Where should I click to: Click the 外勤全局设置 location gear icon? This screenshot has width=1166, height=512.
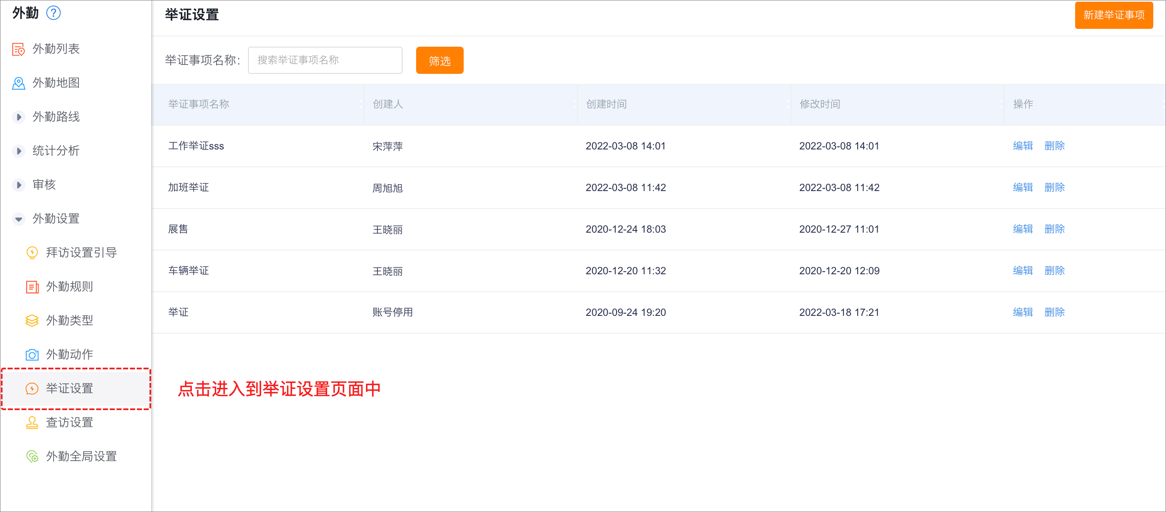32,456
